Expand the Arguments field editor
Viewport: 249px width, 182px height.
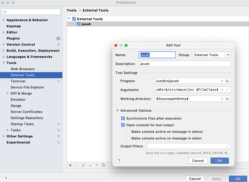click(x=227, y=90)
